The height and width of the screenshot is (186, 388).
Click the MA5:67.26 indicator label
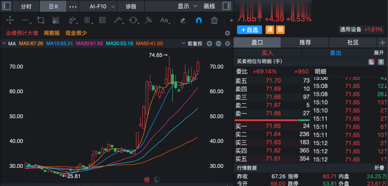coord(31,44)
